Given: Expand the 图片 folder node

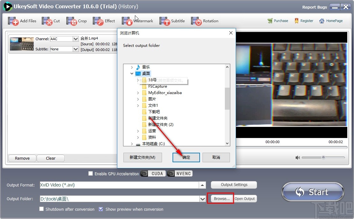Looking at the screenshot, I should [138, 99].
